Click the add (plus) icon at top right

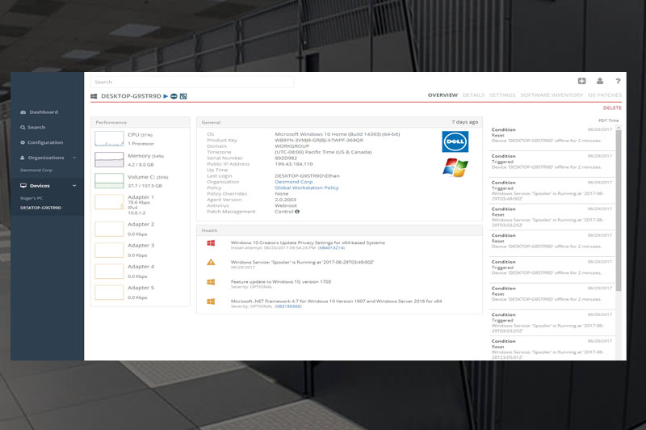[x=581, y=81]
